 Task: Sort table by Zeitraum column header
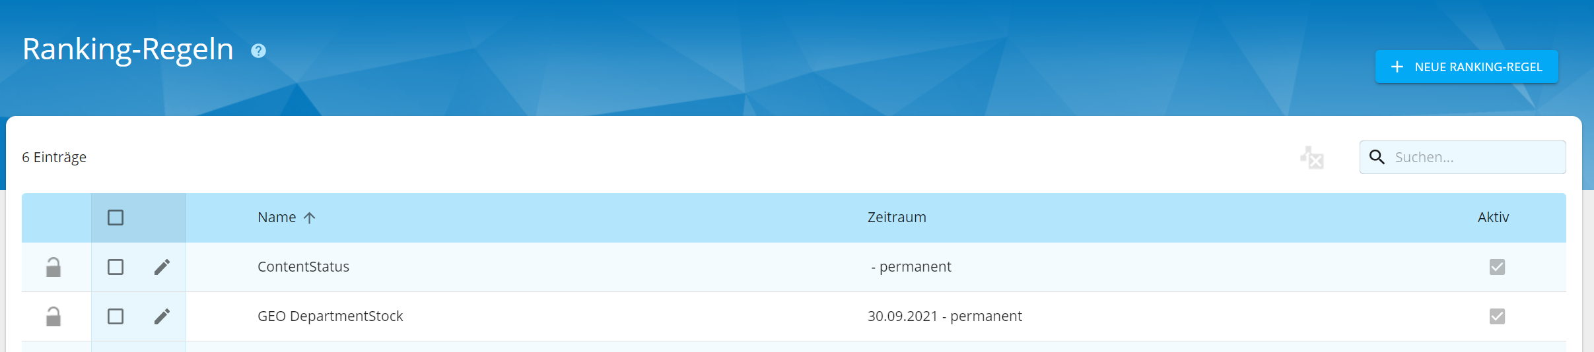(897, 218)
